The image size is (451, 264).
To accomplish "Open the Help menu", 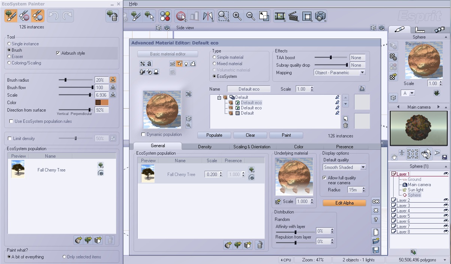I will coord(133,4).
